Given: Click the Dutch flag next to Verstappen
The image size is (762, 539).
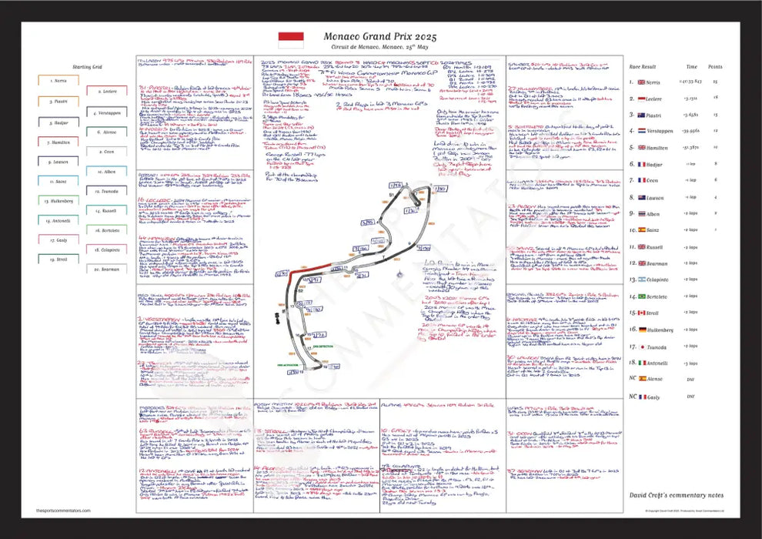Looking at the screenshot, I should (640, 131).
